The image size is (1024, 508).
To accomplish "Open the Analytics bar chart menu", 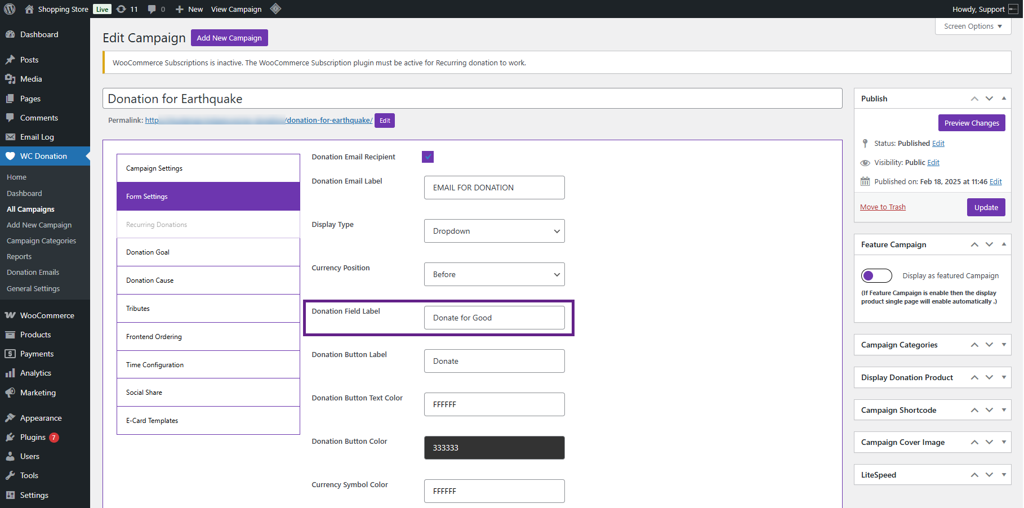I will point(35,373).
